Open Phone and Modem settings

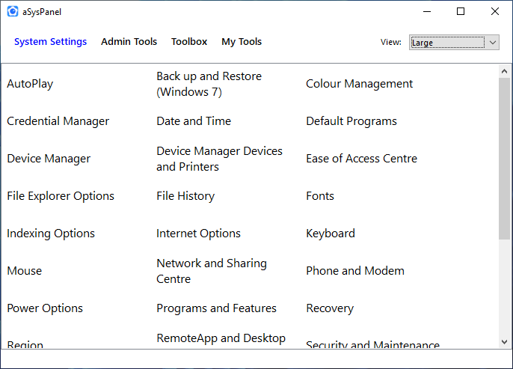[x=354, y=271]
